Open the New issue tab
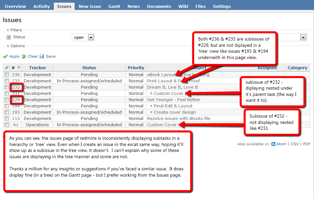 pos(90,6)
